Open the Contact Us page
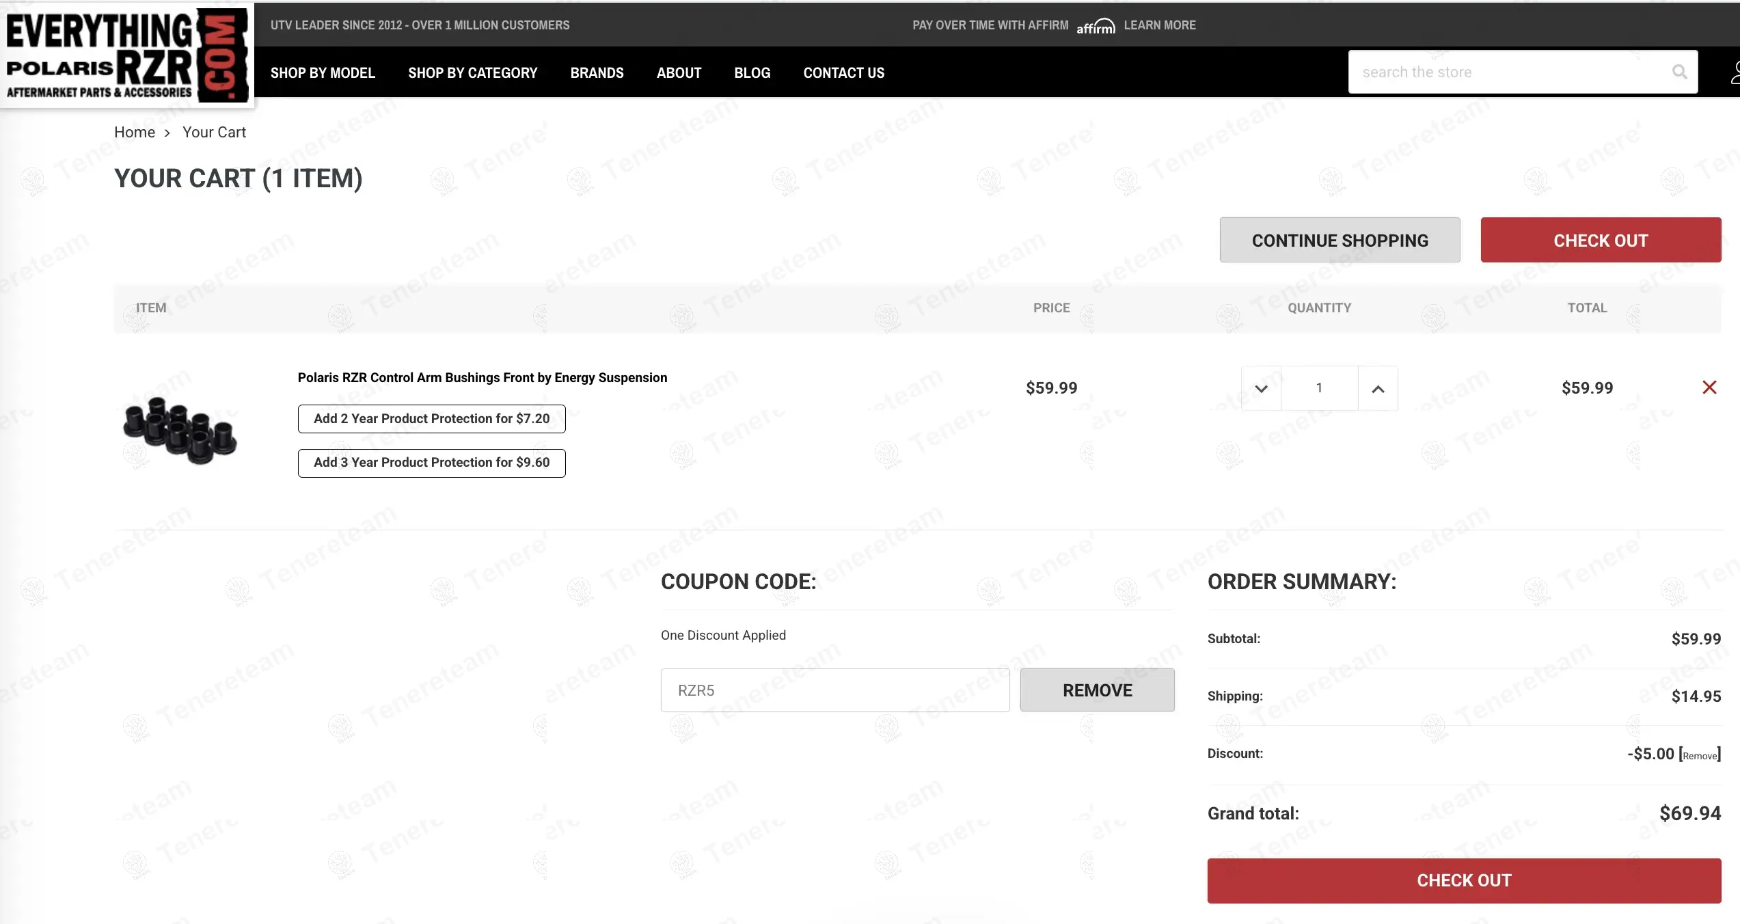The image size is (1740, 924). [x=844, y=72]
